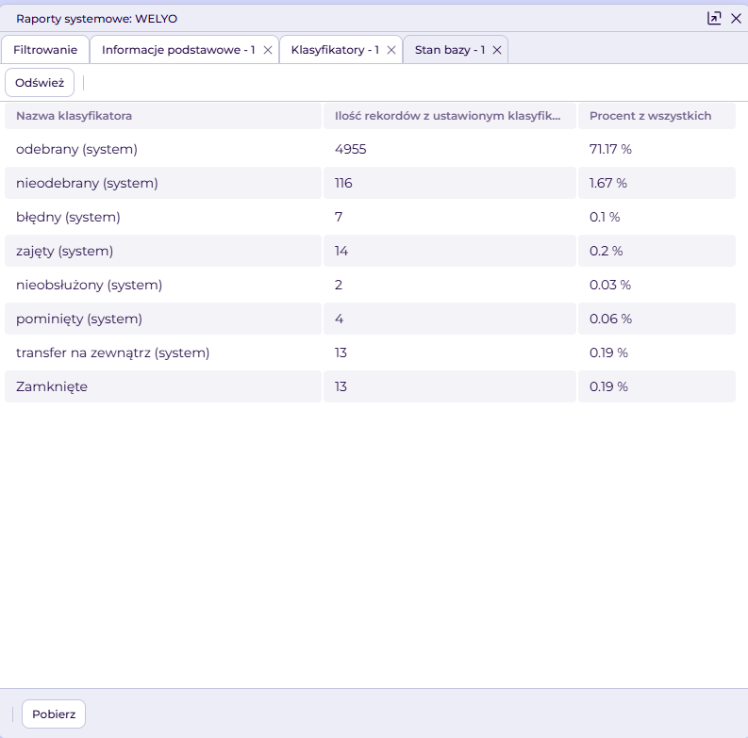Close the Raporty systemowe window
This screenshot has width=748, height=738.
[736, 19]
